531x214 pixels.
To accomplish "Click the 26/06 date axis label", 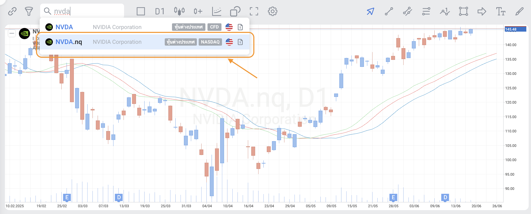I will (x=497, y=206).
